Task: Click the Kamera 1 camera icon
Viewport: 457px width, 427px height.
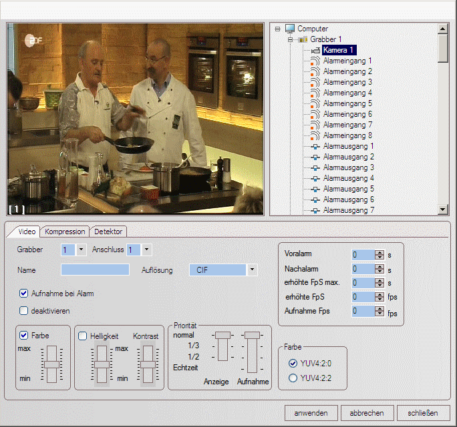Action: point(315,51)
